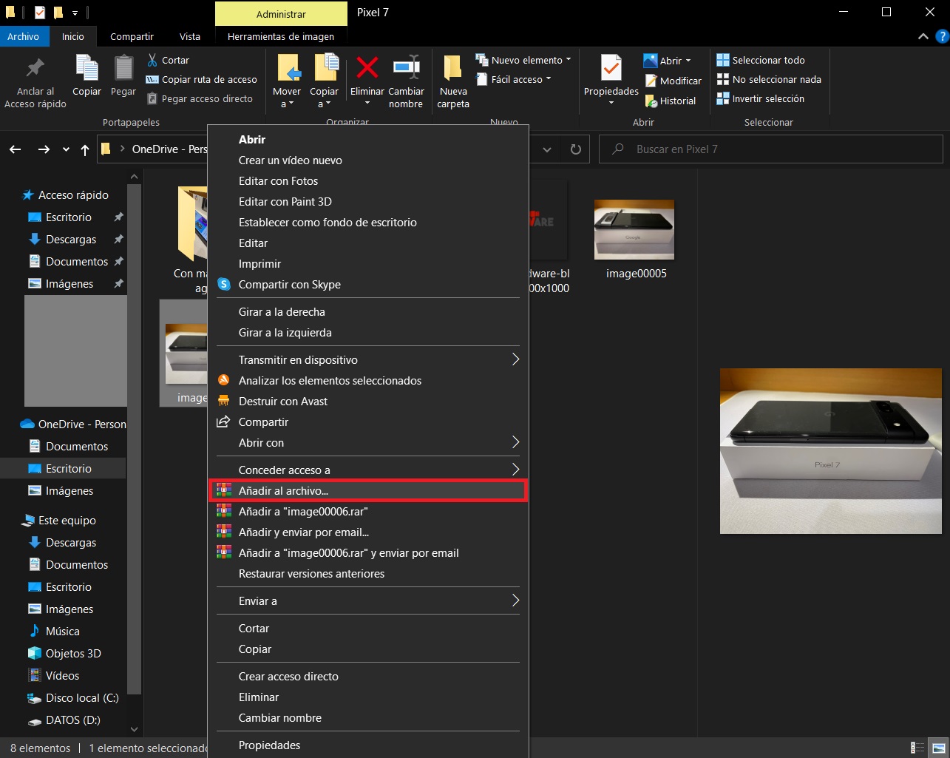This screenshot has width=950, height=758.
Task: Click Girar a la derecha
Action: pos(368,311)
